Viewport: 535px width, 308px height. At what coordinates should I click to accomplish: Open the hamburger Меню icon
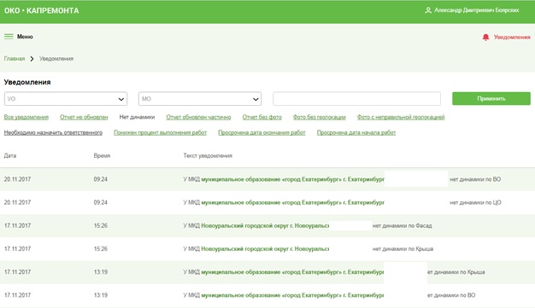pos(9,37)
